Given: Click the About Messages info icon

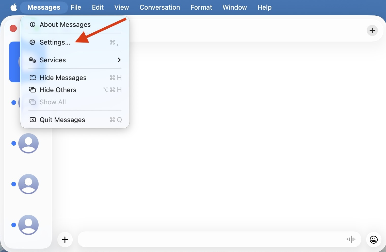Looking at the screenshot, I should [33, 25].
